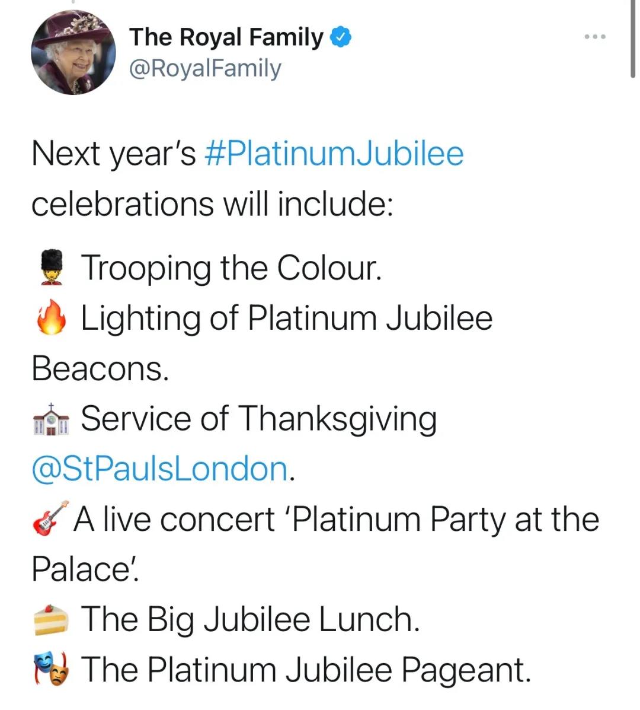Click the @RoyalFamily handle
The image size is (640, 710).
coord(206,68)
